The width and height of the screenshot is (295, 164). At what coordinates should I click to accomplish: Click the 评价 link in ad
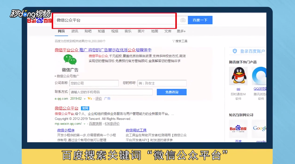pyautogui.click(x=98, y=99)
